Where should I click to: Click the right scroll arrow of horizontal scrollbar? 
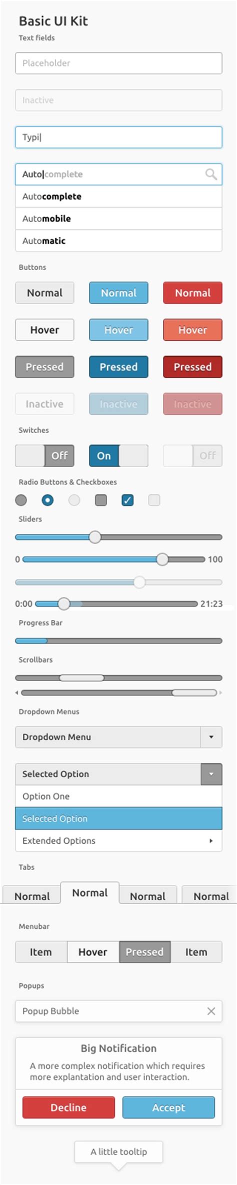coord(220,692)
